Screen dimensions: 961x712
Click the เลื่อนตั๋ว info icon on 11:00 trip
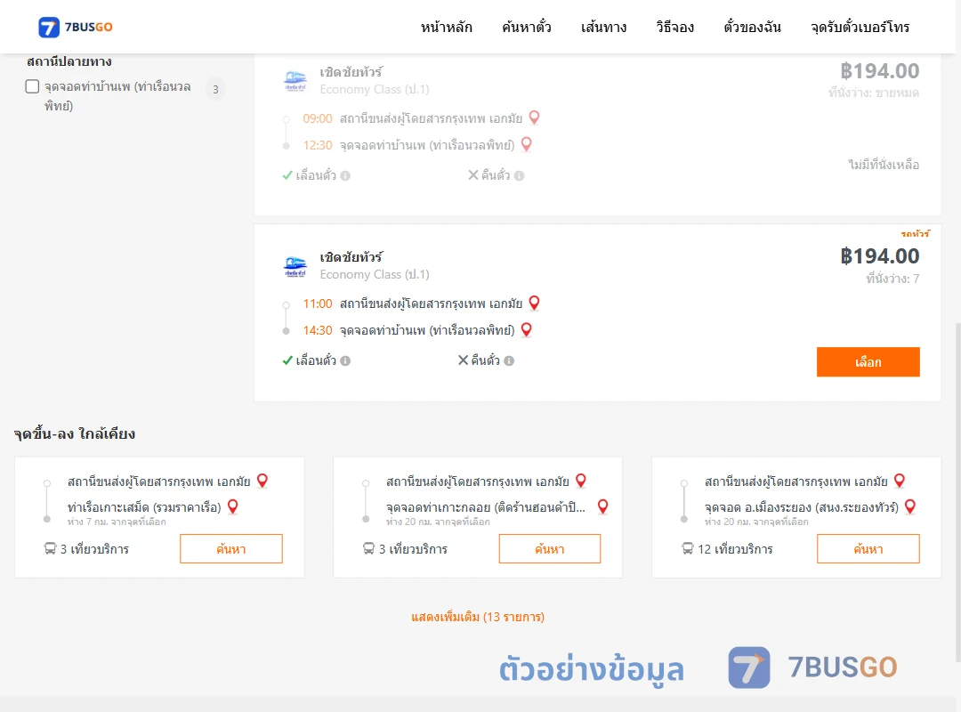tap(345, 361)
